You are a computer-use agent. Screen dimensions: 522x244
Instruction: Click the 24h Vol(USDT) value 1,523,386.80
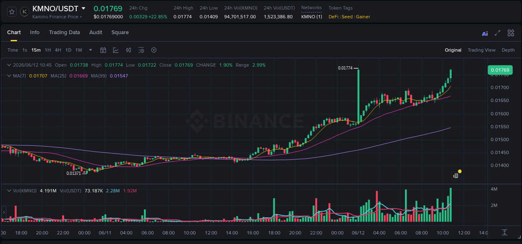278,17
